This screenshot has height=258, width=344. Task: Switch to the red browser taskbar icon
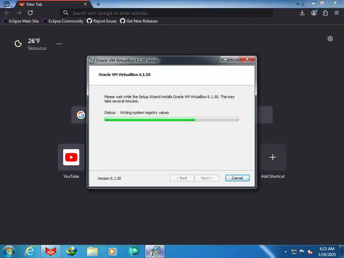click(x=51, y=251)
